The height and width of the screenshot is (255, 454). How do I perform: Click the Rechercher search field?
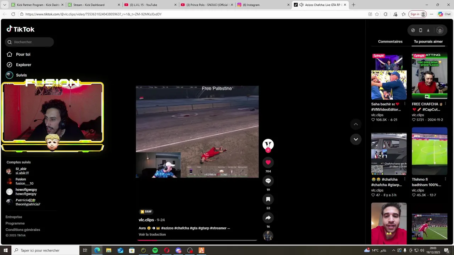(x=29, y=42)
